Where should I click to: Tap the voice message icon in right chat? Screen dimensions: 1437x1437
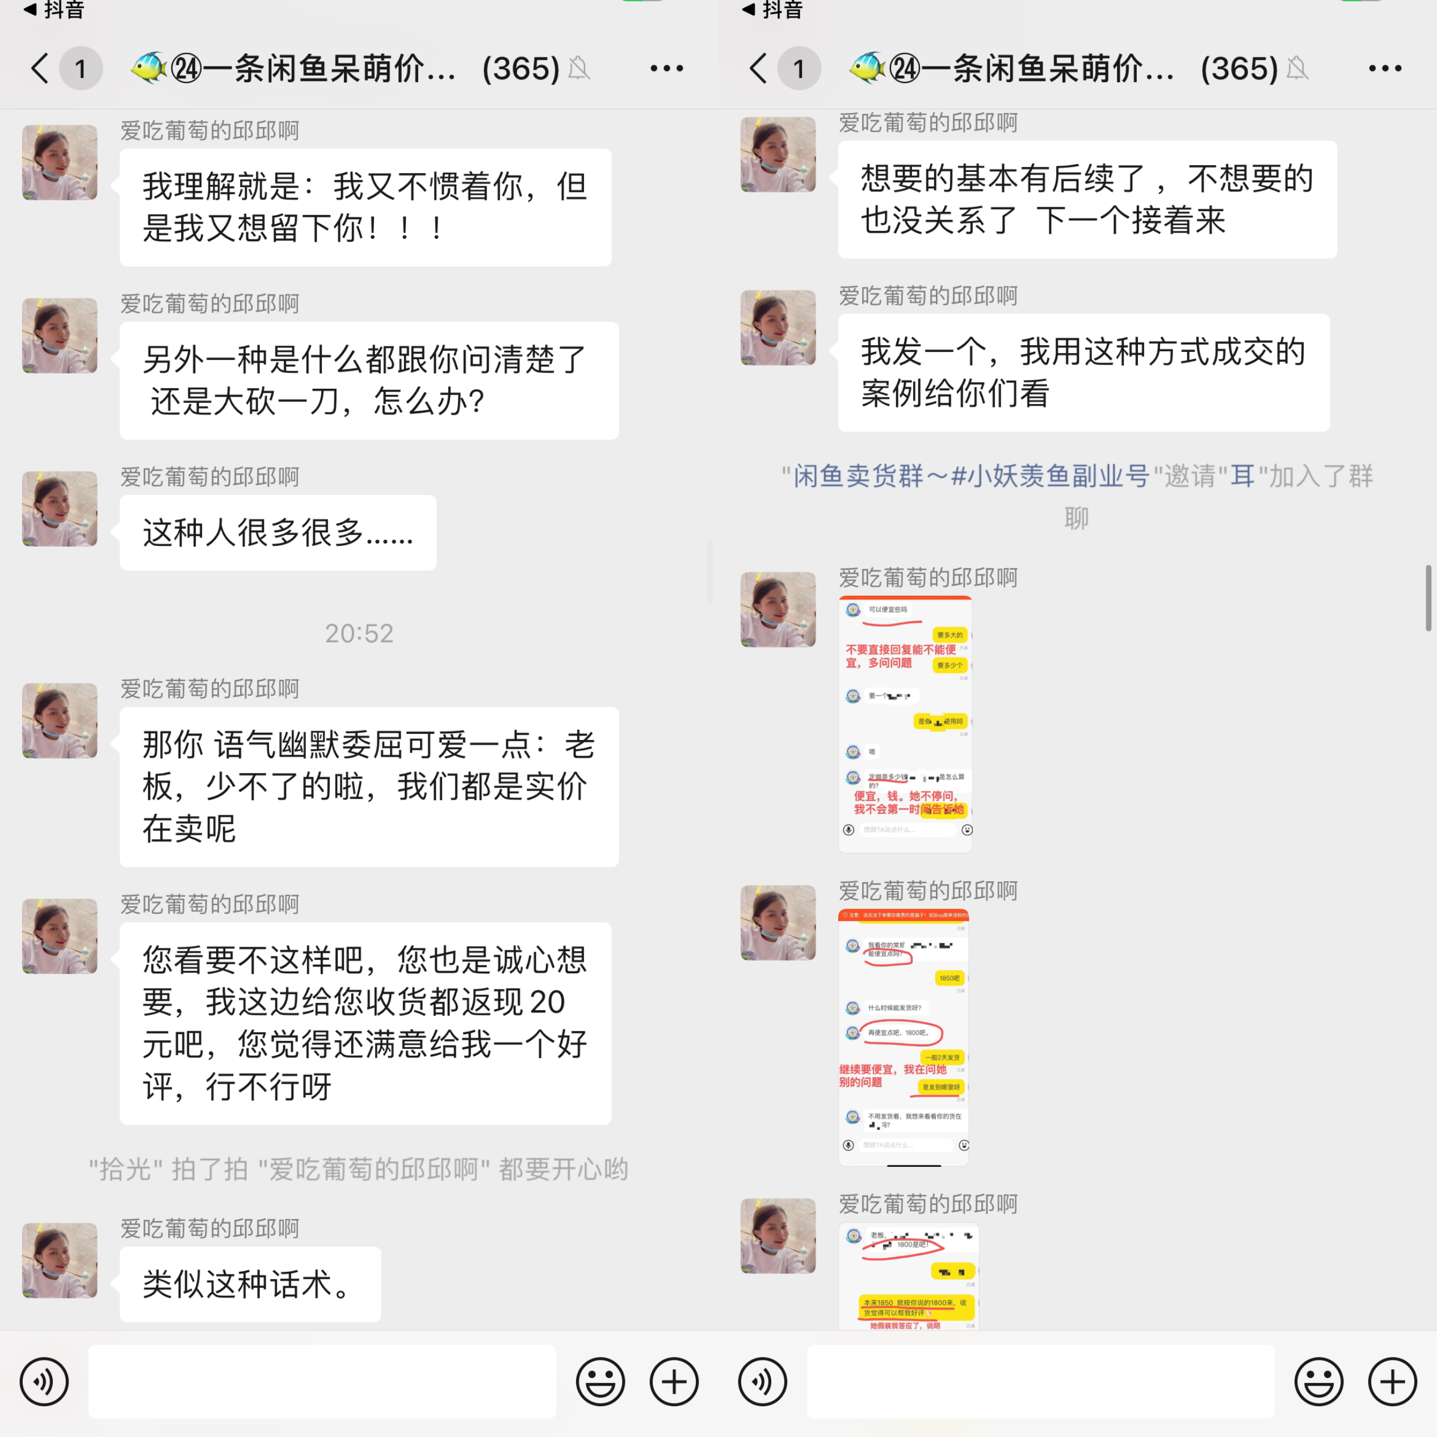[762, 1382]
